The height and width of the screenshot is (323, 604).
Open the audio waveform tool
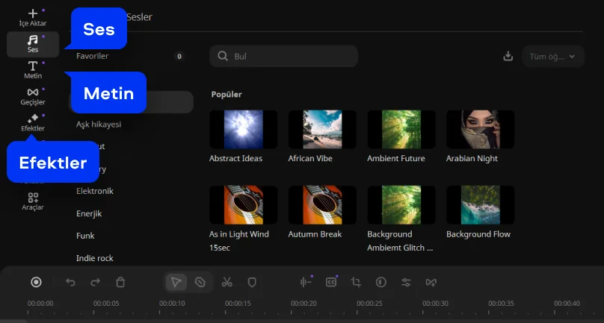coord(306,282)
